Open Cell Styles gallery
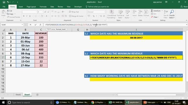This screenshot has height=105, width=188. [x=127, y=14]
